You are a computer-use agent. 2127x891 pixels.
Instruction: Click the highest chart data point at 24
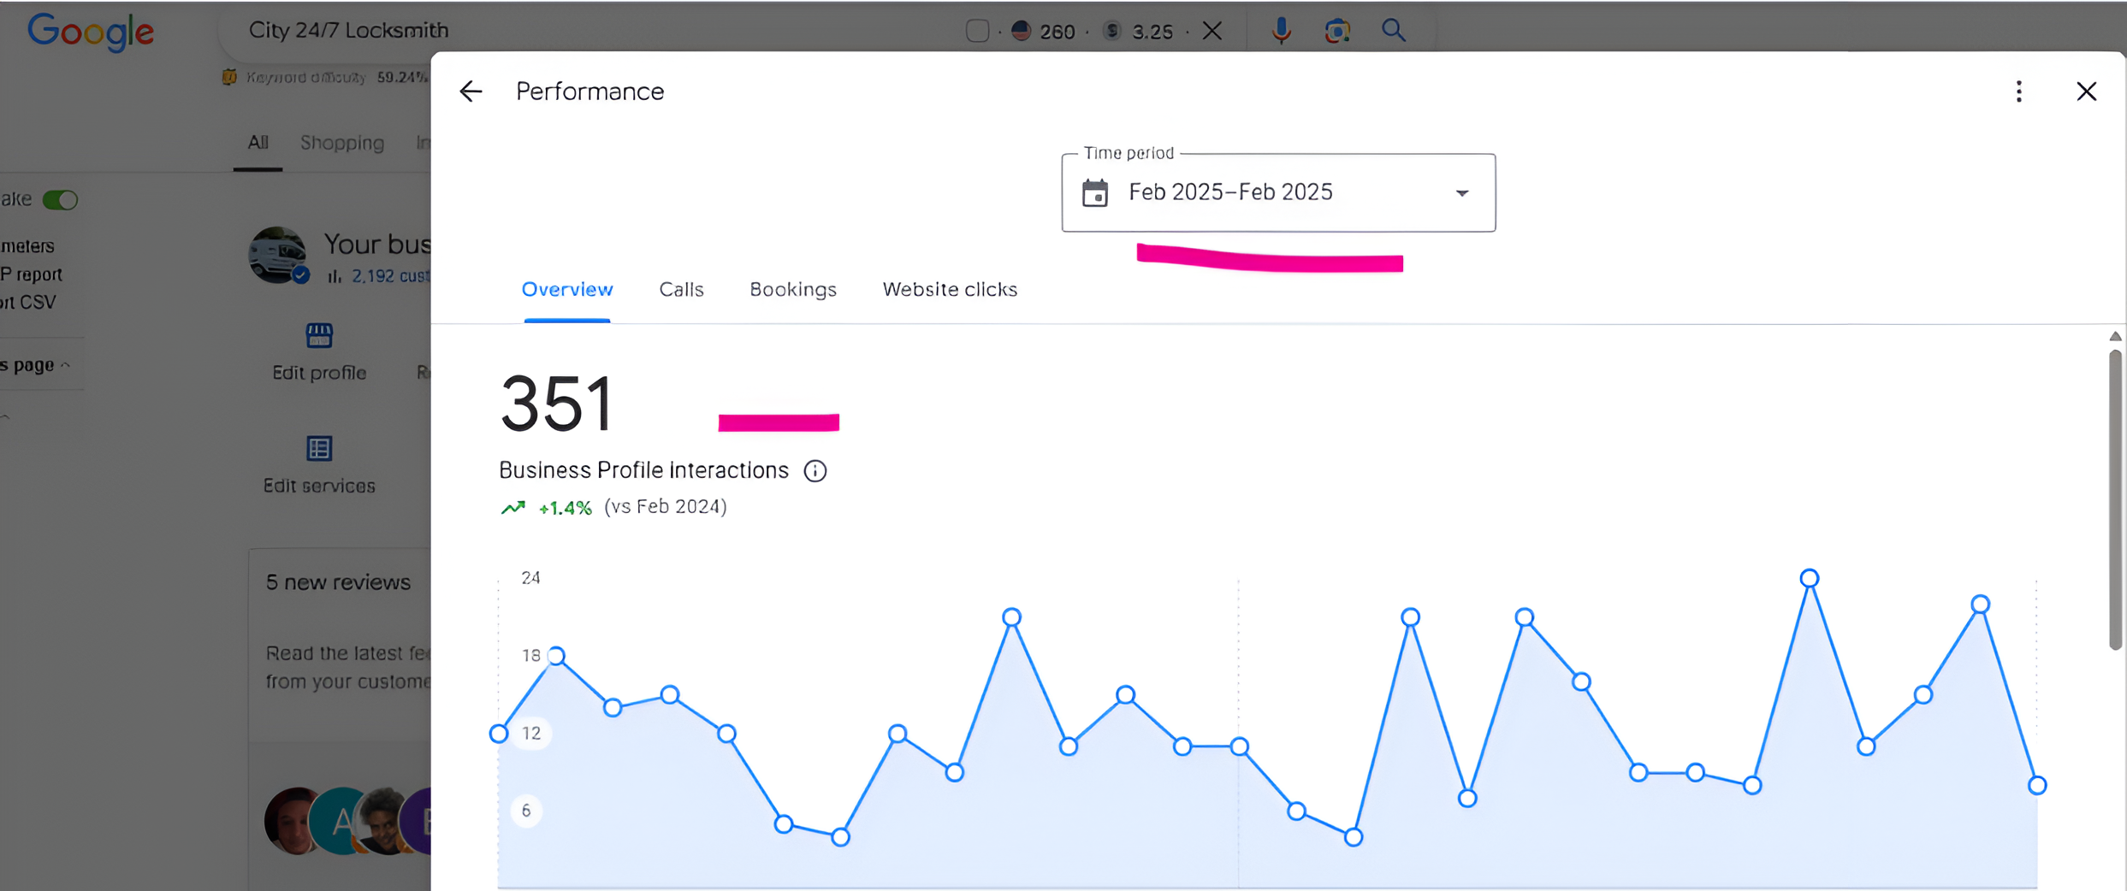click(x=1809, y=579)
